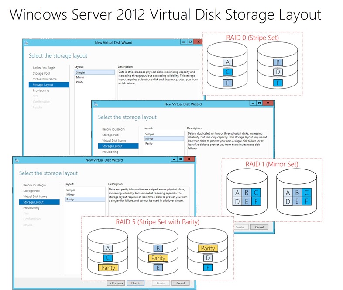Go to Provisioning step in bottom wizard
The height and width of the screenshot is (290, 343).
point(31,208)
